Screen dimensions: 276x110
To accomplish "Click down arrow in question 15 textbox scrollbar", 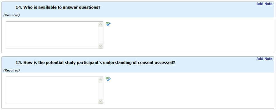I will click(100, 101).
